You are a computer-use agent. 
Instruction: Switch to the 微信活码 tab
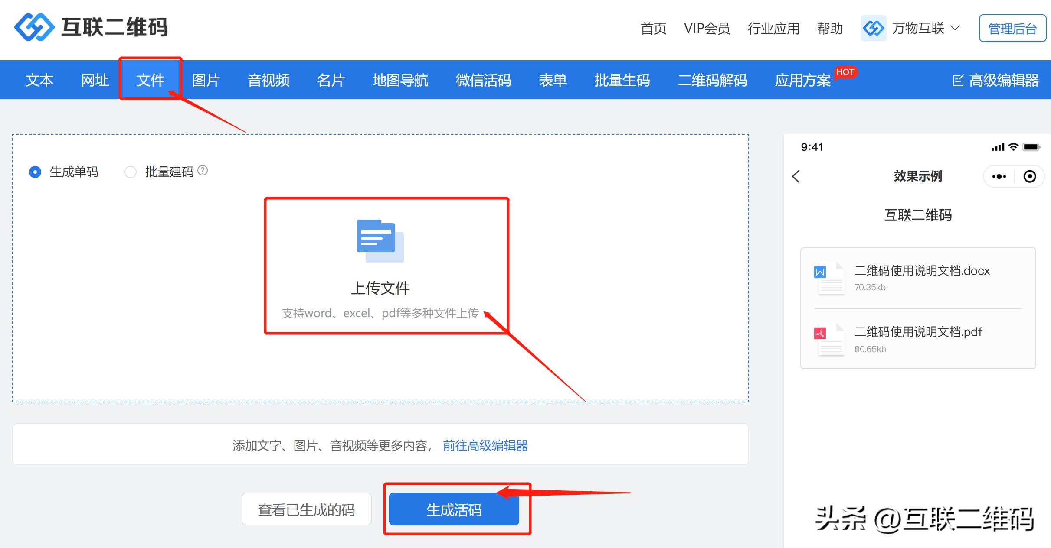[x=483, y=80]
